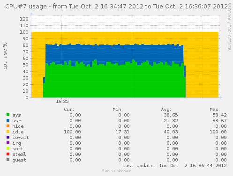233x176 pixels.
Task: Click the Cur: column header
Action: [x=69, y=110]
